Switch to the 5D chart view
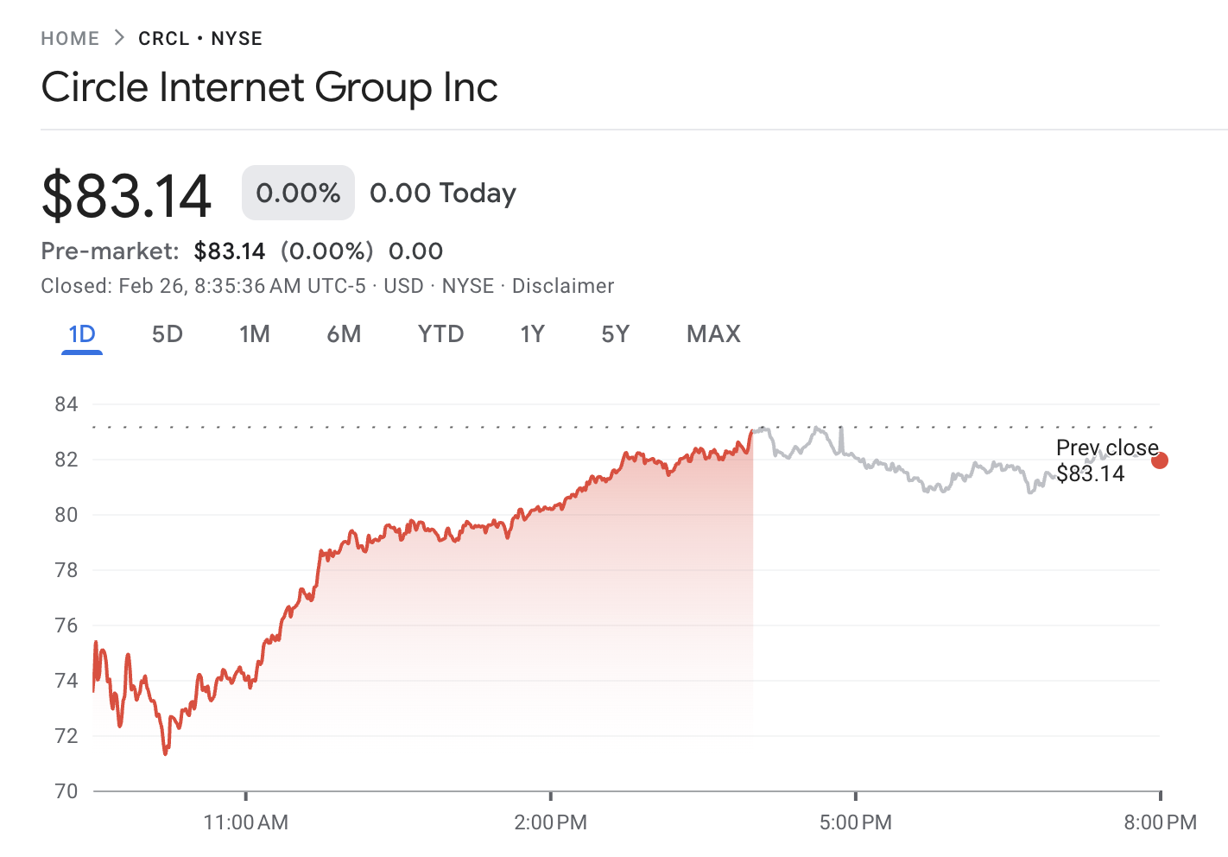 [x=168, y=334]
